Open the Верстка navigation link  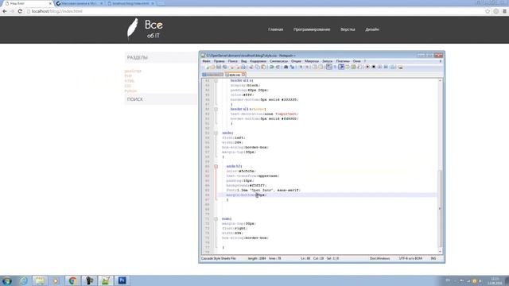(348, 29)
